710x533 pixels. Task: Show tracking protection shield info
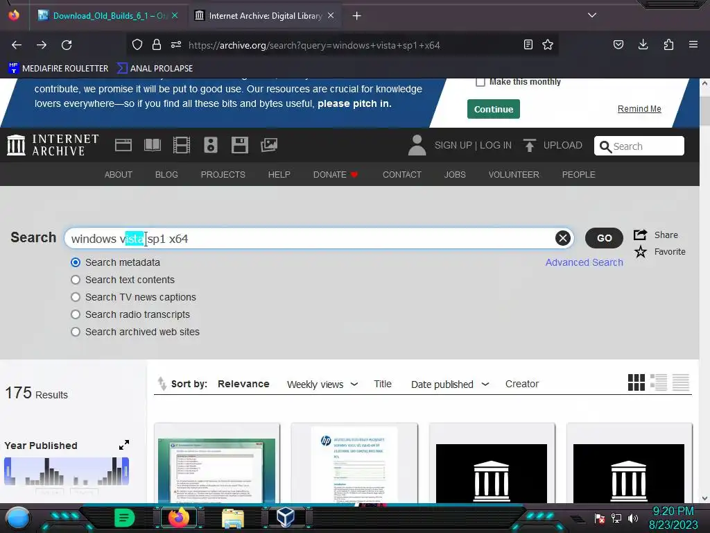(x=137, y=45)
